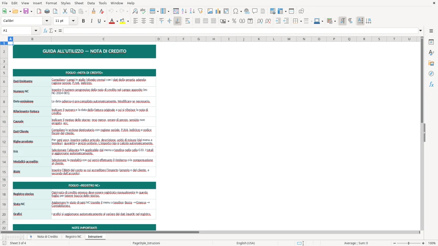This screenshot has height=246, width=438.
Task: Click column header C
Action: tap(103, 39)
